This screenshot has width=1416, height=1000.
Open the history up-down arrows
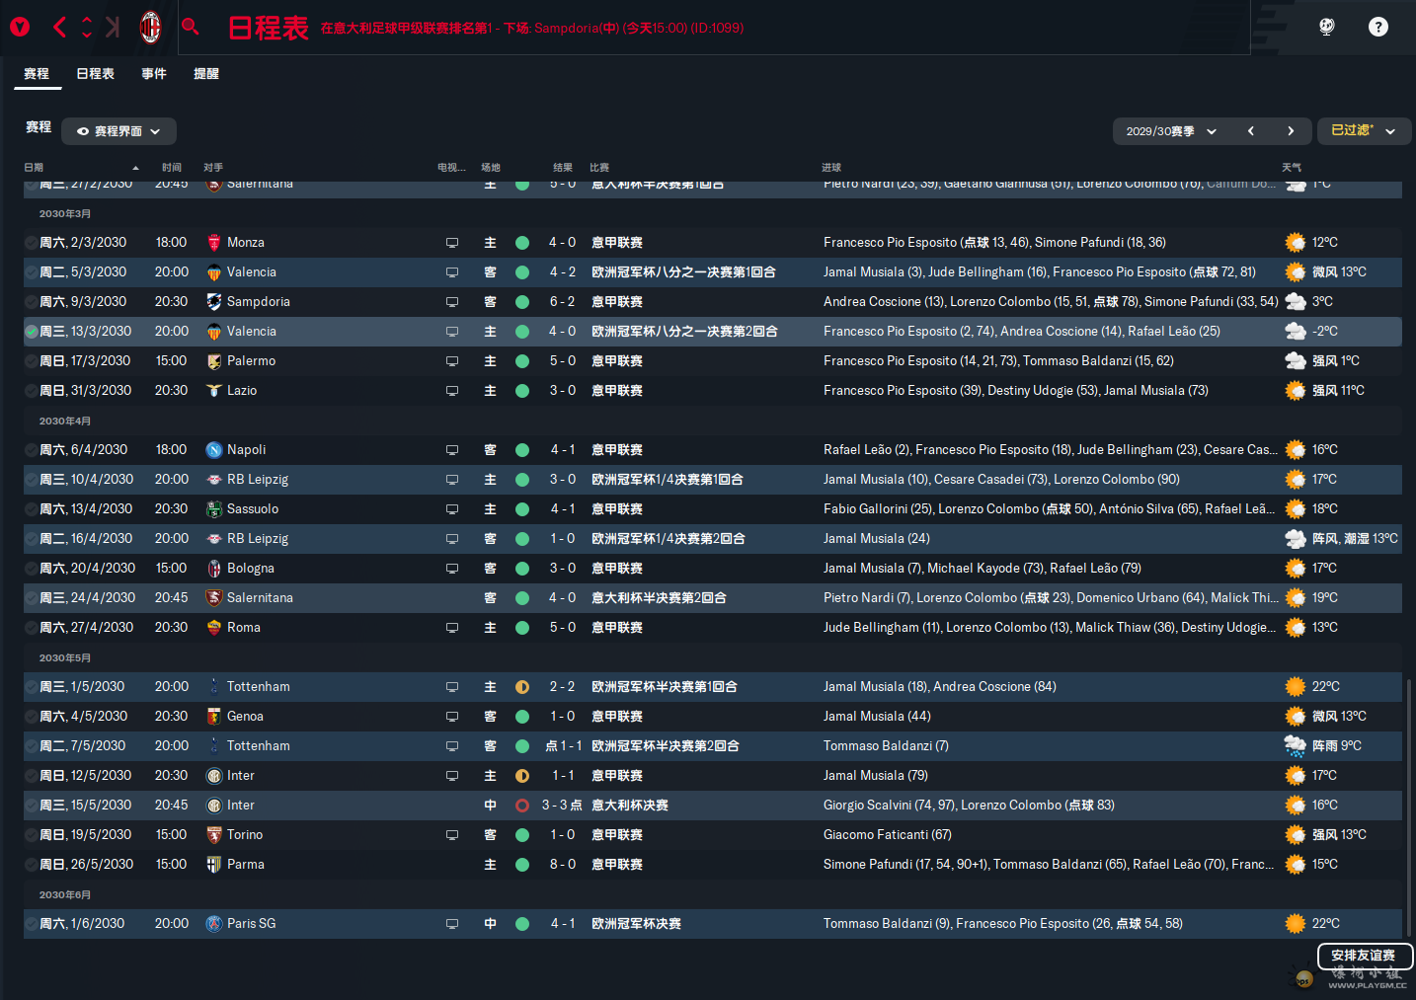[x=87, y=28]
